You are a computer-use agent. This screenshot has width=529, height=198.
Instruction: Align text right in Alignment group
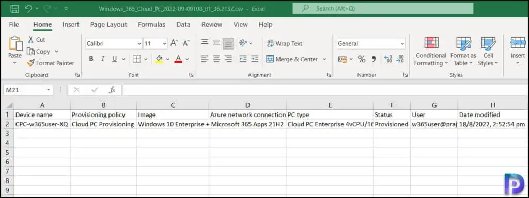(x=229, y=59)
